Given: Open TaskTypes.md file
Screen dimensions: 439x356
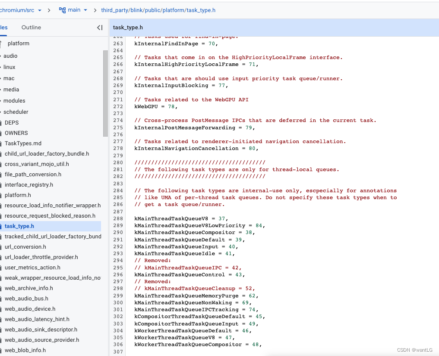Looking at the screenshot, I should (x=23, y=144).
